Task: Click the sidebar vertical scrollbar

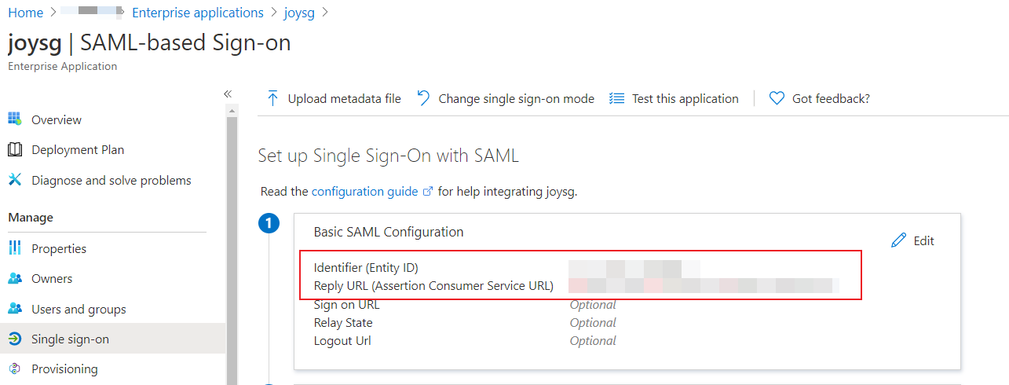Action: (232, 236)
